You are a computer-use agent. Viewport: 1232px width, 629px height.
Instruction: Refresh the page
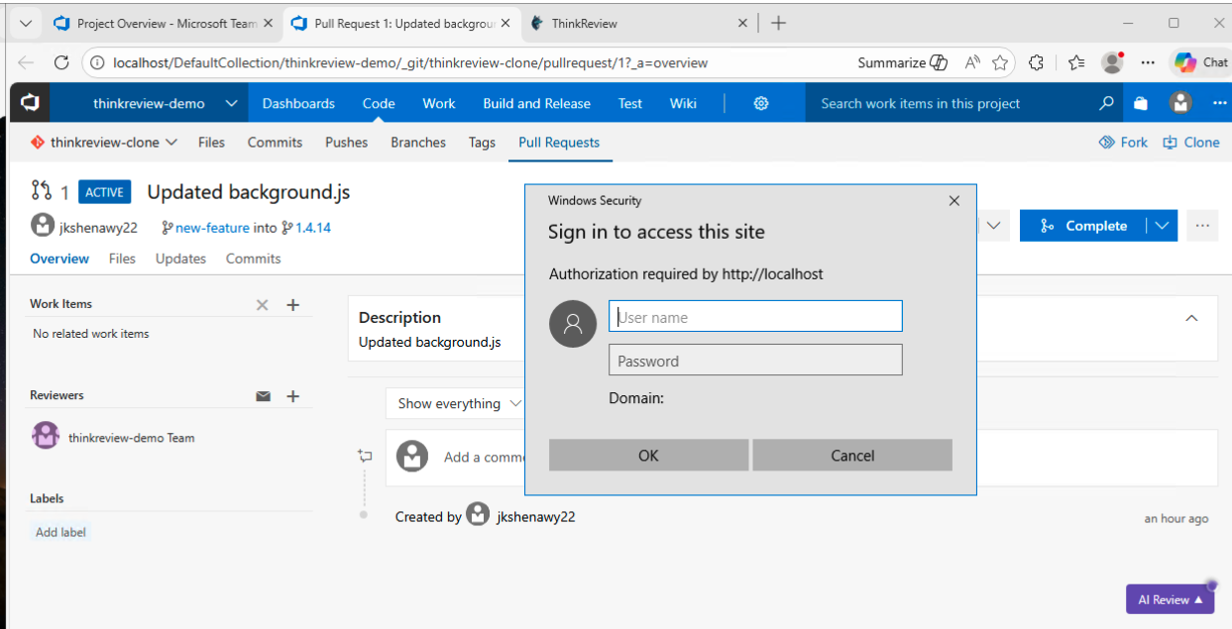60,61
